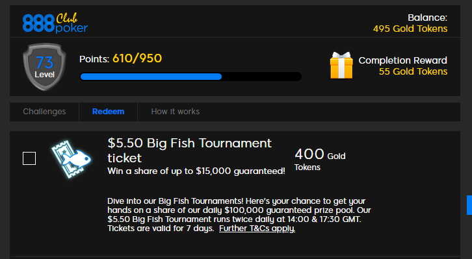The image size is (472, 259).
Task: Click the Balance label
Action: (x=427, y=18)
